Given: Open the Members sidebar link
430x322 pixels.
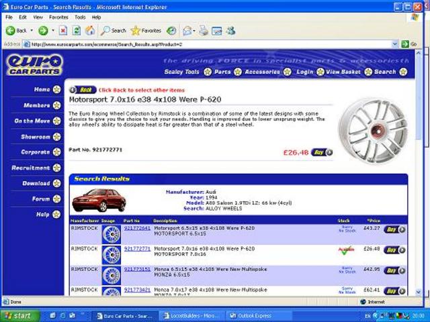Looking at the screenshot, I should [x=42, y=105].
